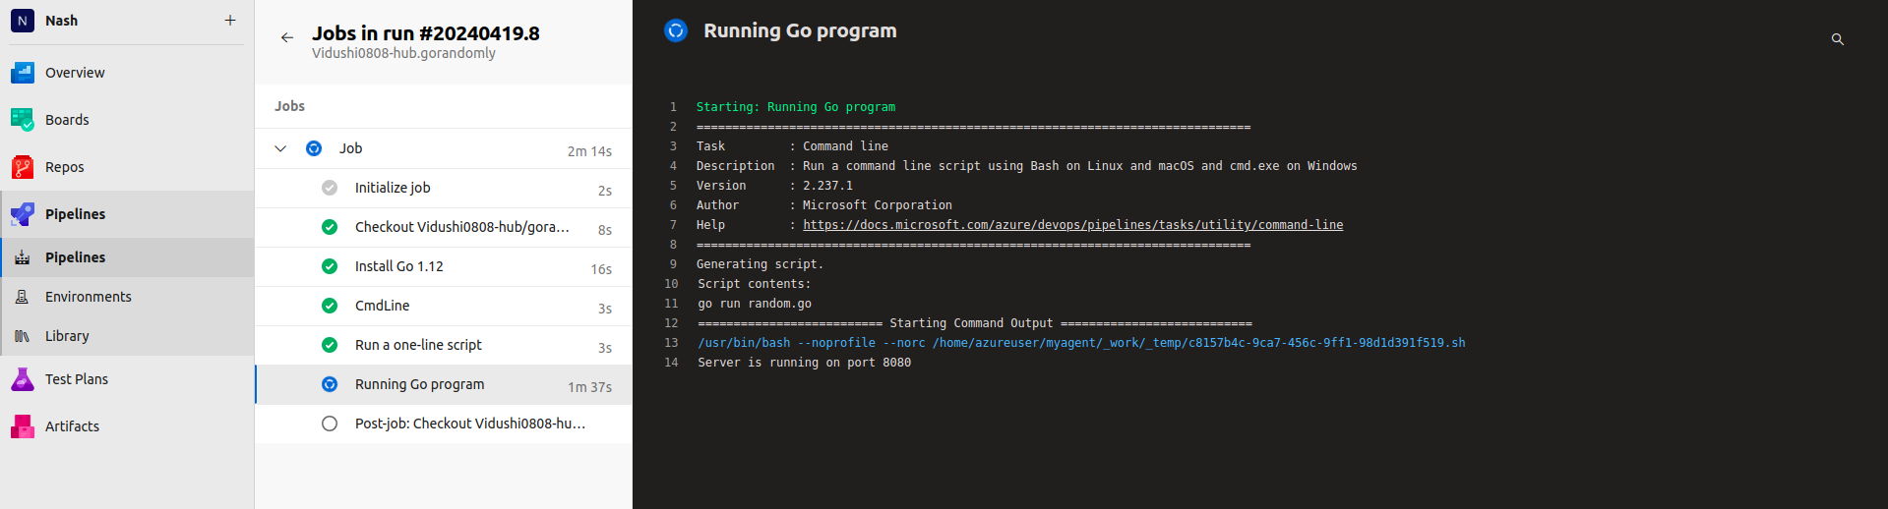Open the Install Go 1.12 step

[x=398, y=266]
